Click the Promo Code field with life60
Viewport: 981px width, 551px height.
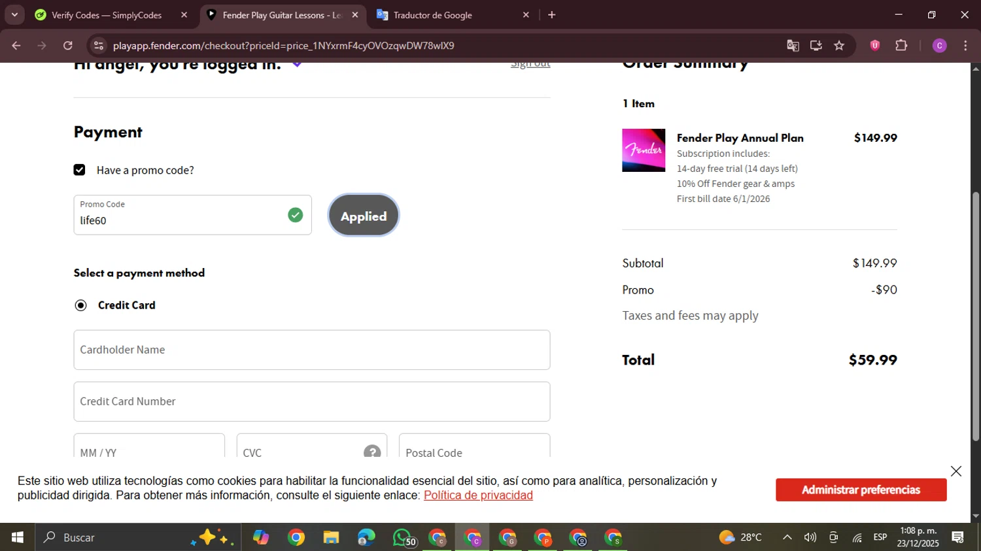tap(192, 215)
